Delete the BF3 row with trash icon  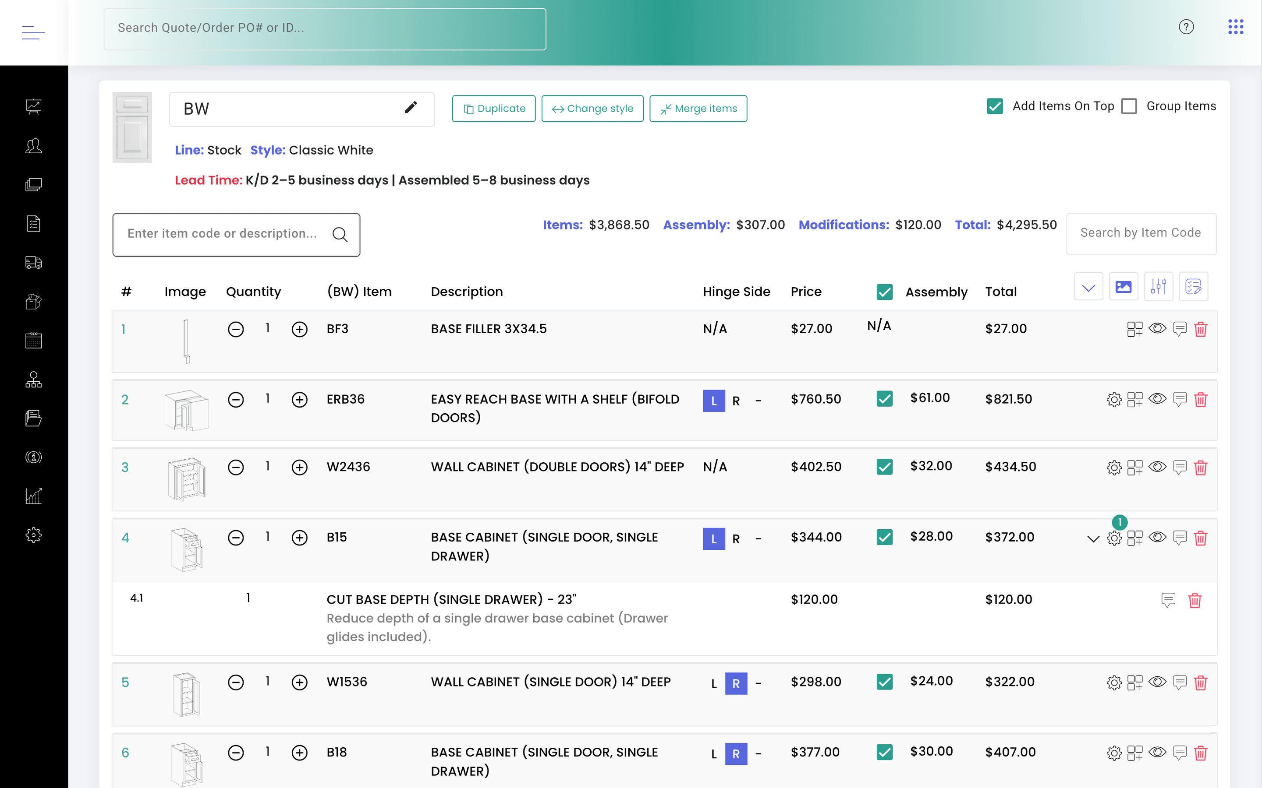click(1201, 329)
